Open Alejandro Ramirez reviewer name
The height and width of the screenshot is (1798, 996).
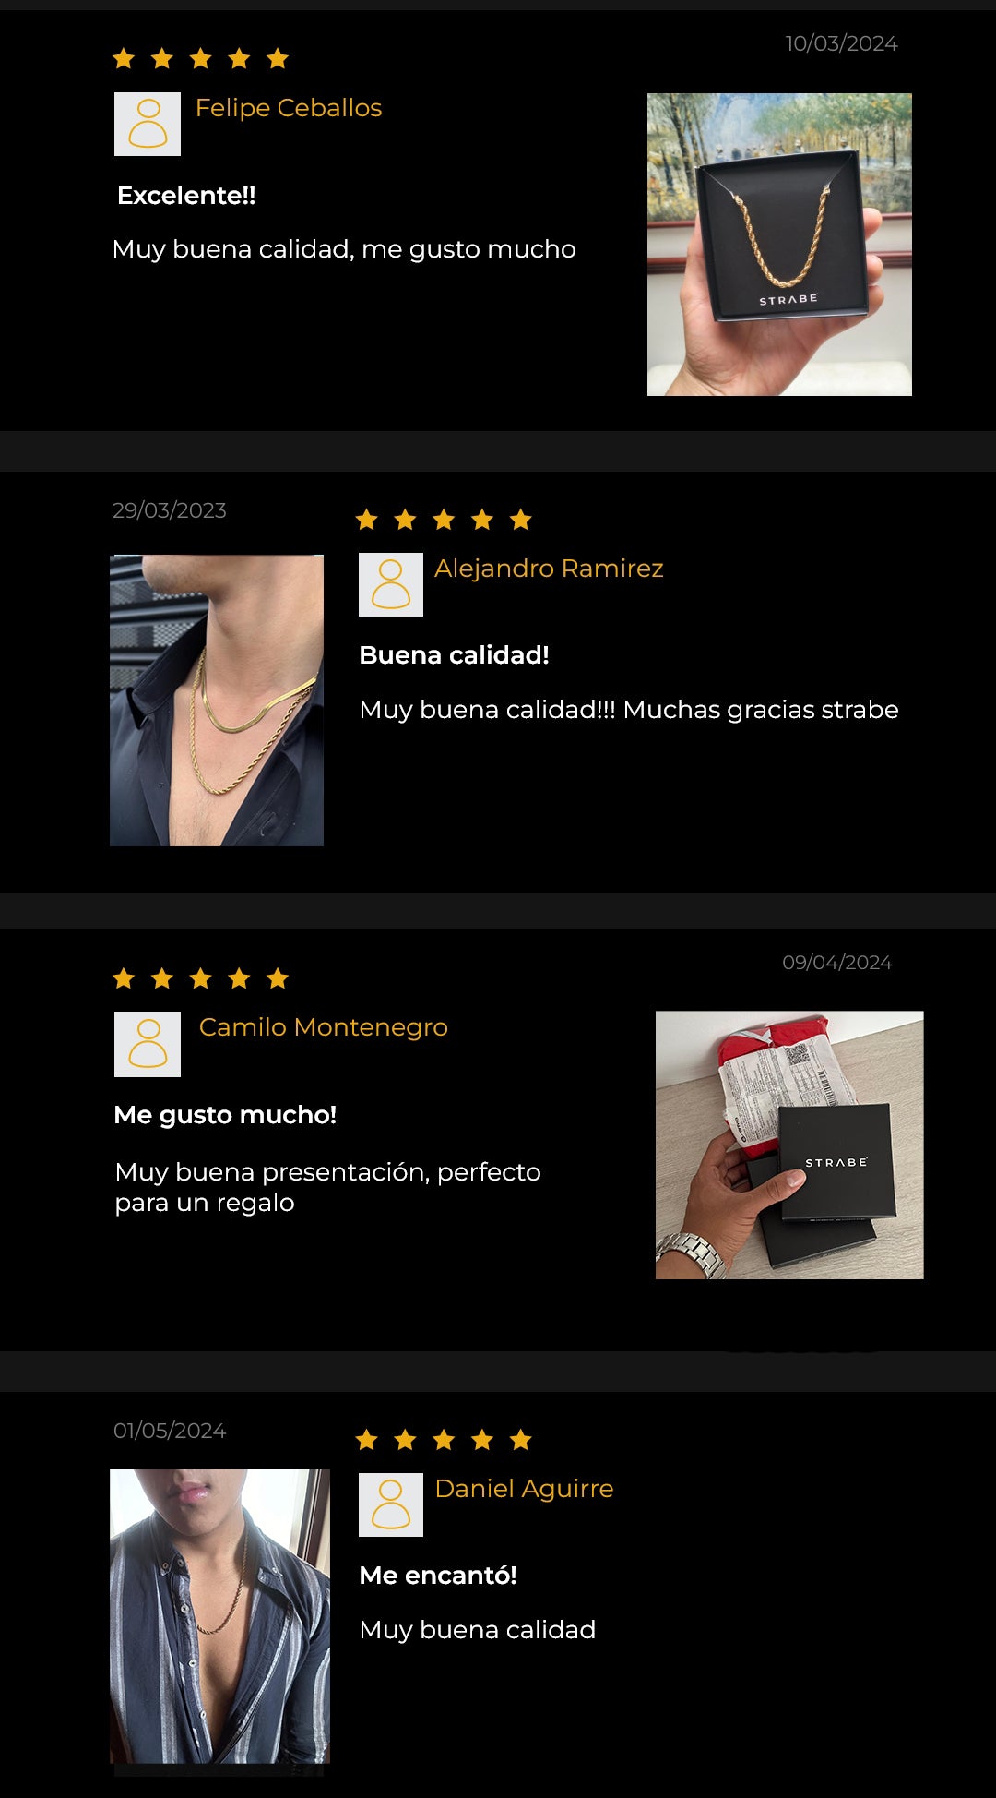click(x=549, y=569)
